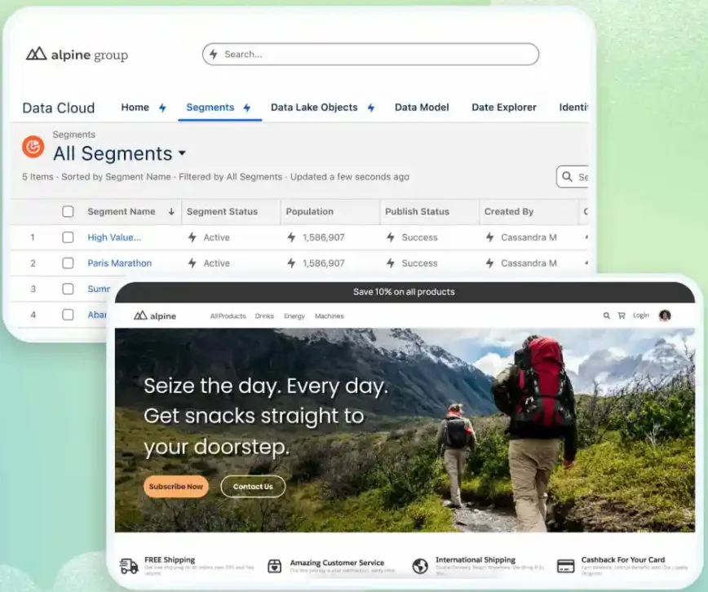This screenshot has width=708, height=592.
Task: Click the orange Segments icon beside All Segments
Action: (33, 147)
